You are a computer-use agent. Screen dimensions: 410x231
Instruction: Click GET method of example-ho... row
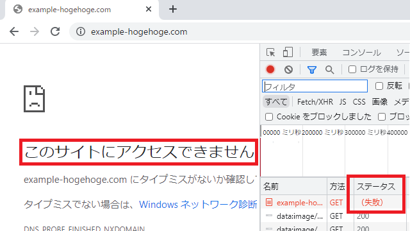[336, 203]
